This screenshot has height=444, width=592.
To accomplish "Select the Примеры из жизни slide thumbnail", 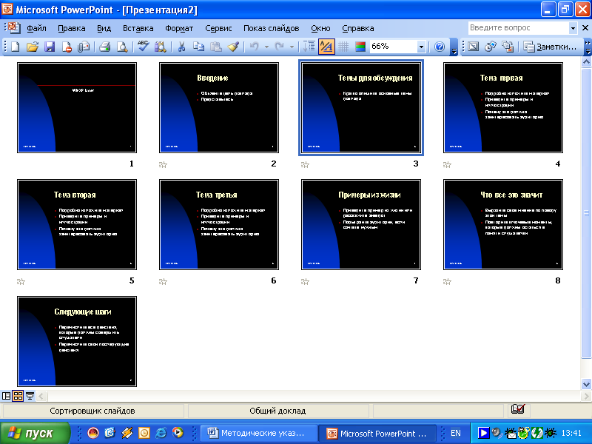I will [361, 225].
